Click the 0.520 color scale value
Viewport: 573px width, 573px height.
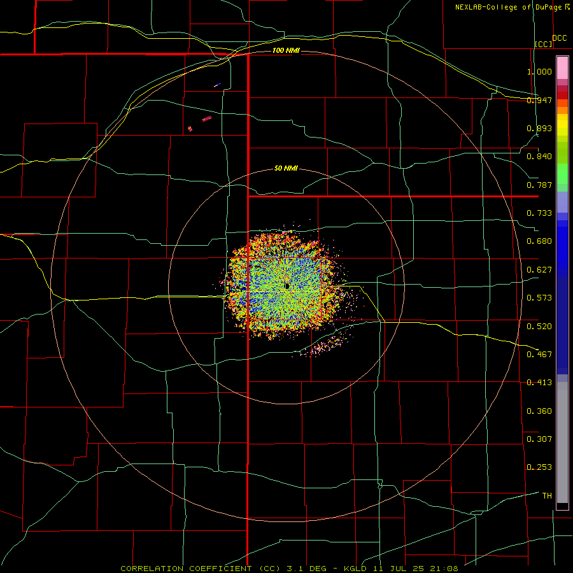point(539,327)
